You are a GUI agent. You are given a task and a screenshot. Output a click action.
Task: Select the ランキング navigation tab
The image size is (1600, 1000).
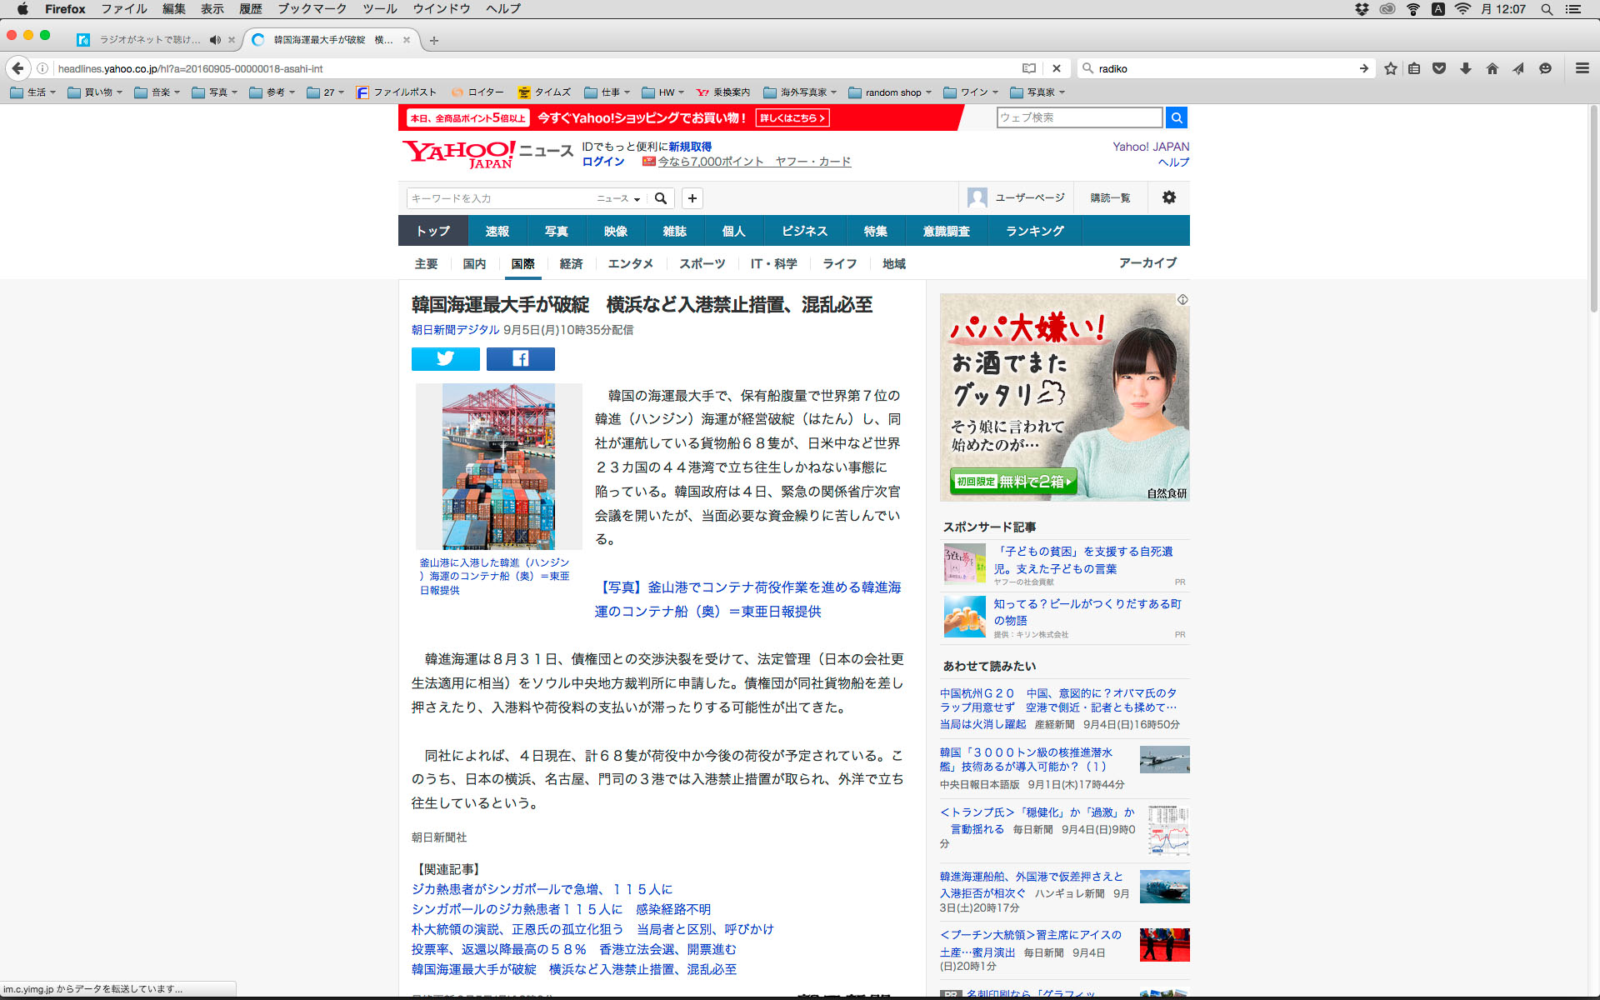(x=1034, y=232)
